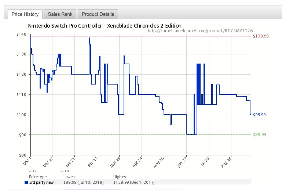Screen dimensions: 282x190
Task: Click the $120 y-axis label
Action: [x=21, y=74]
